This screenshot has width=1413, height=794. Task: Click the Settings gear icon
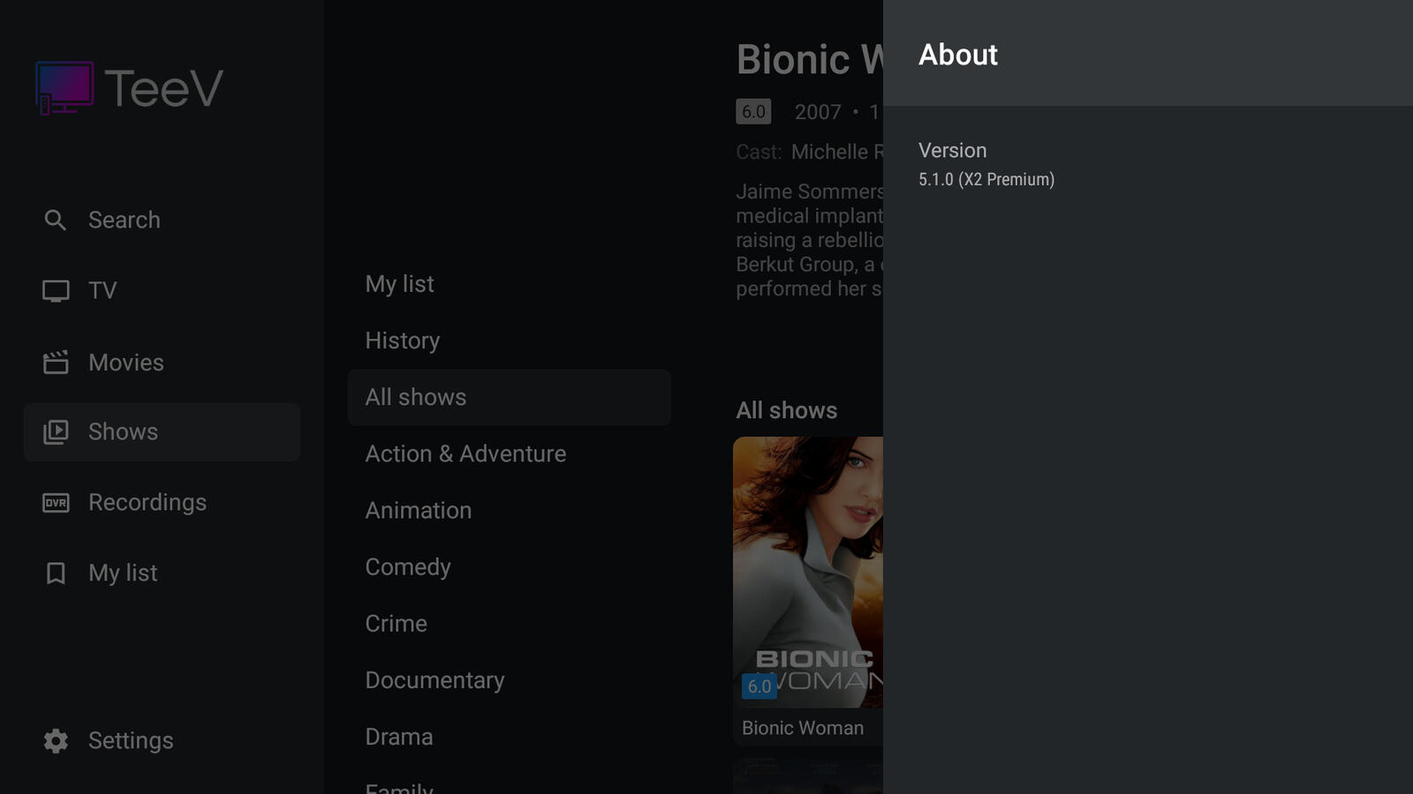(56, 741)
